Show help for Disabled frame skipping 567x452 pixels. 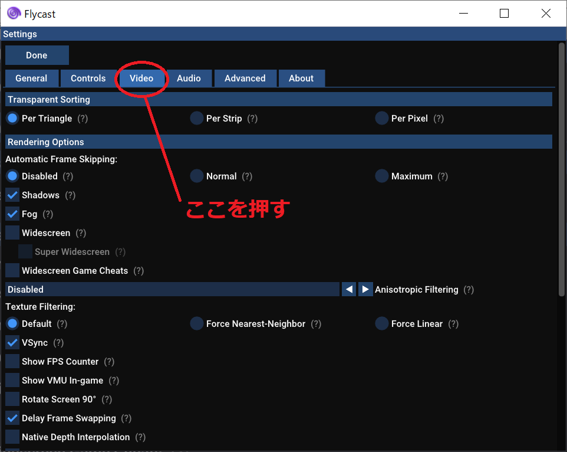[x=68, y=176]
